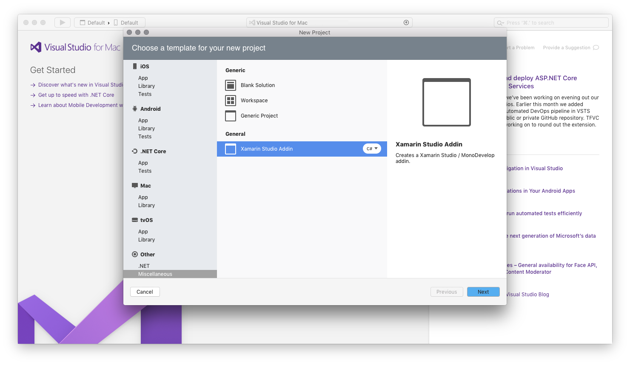Select the Other category circle icon

(135, 254)
